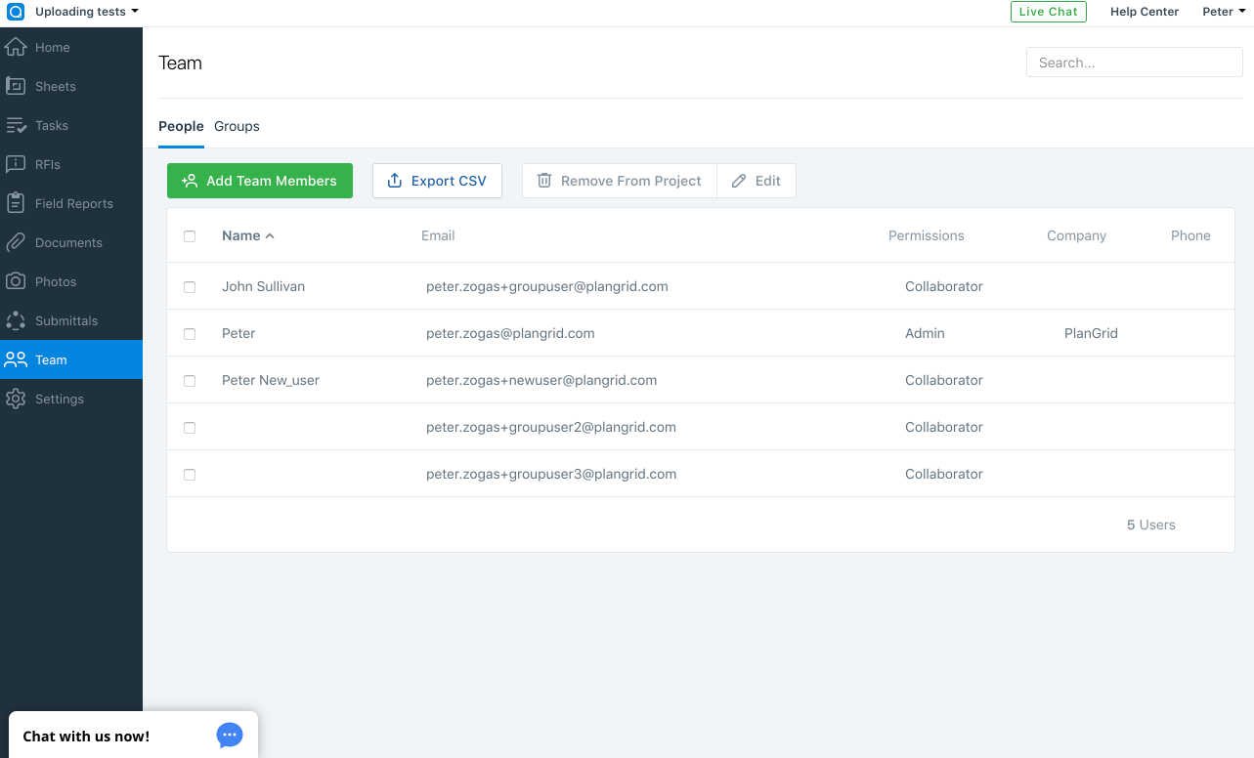Viewport: 1254px width, 758px height.
Task: Select checkbox for groupuser3 email row
Action: [190, 475]
